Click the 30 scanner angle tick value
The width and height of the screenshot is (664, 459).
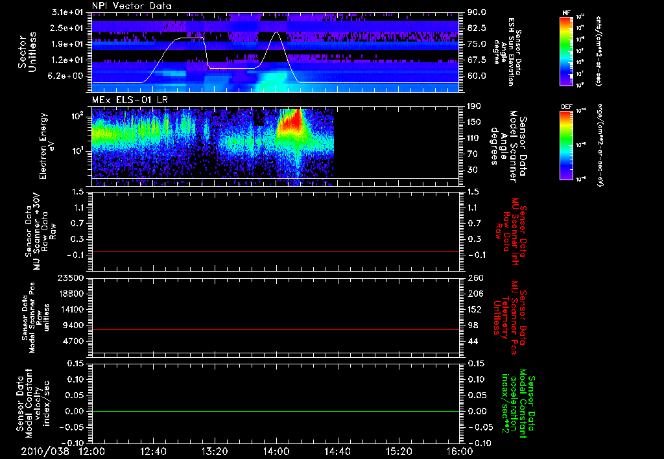click(x=472, y=170)
